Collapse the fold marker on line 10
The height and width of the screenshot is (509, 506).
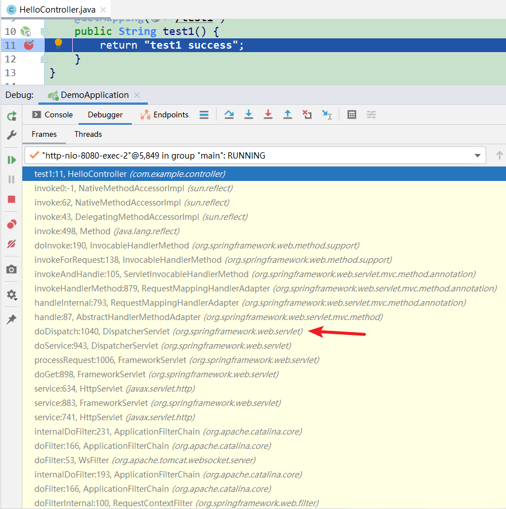pos(45,31)
